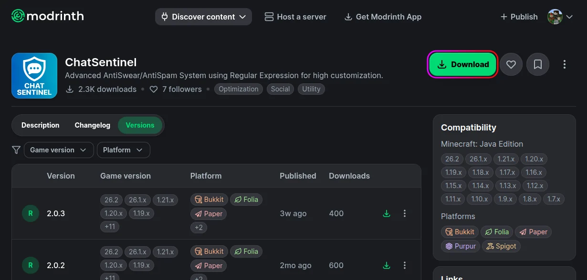The height and width of the screenshot is (280, 587).
Task: Select 1.18.x in Compatibility panel
Action: [481, 172]
